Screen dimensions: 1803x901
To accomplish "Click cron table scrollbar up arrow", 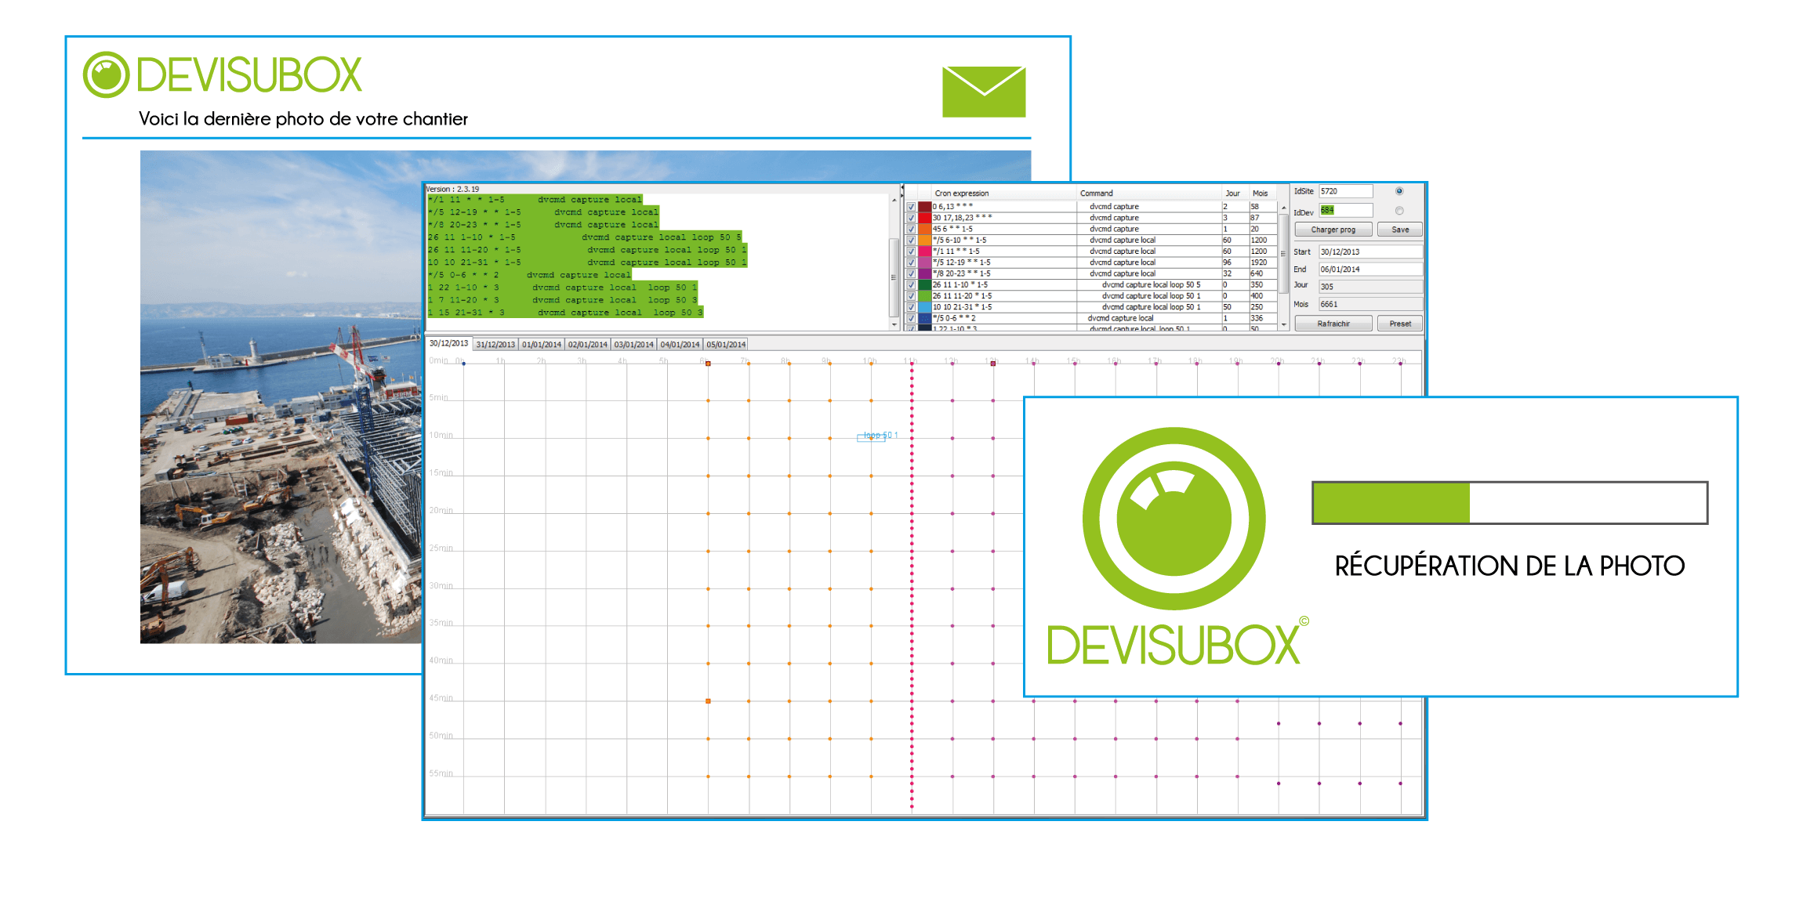I will [1283, 208].
